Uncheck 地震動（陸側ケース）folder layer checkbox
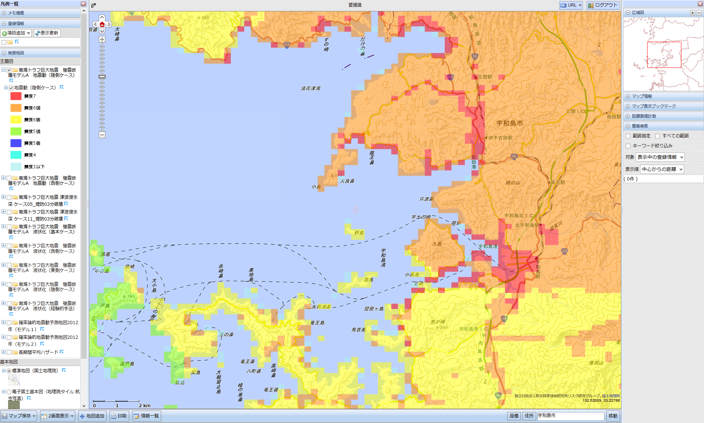Viewport: 704px width, 423px height. click(x=9, y=70)
